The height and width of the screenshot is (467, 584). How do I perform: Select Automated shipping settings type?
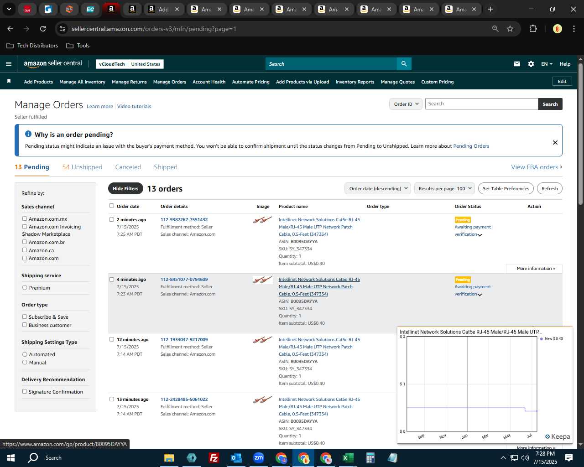[25, 354]
